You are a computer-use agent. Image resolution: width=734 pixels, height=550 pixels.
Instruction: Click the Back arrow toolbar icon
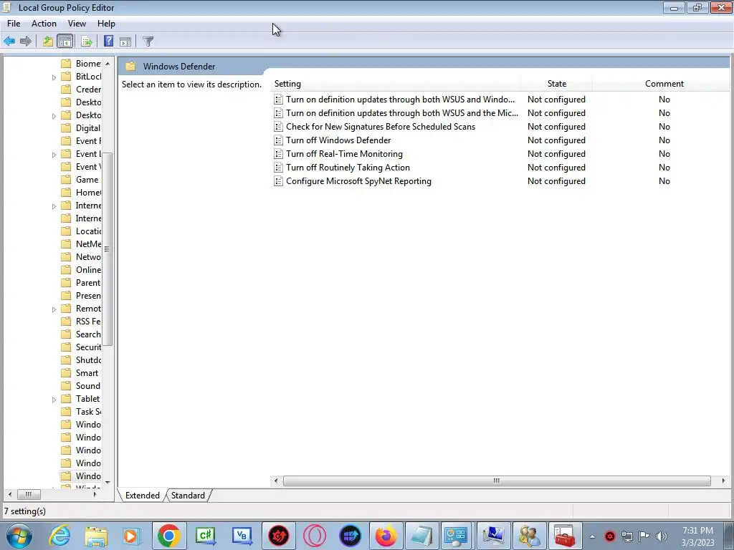click(x=9, y=41)
